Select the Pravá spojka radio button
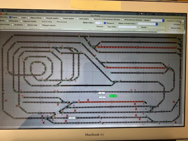The width and height of the screenshot is (188, 141). (61, 18)
